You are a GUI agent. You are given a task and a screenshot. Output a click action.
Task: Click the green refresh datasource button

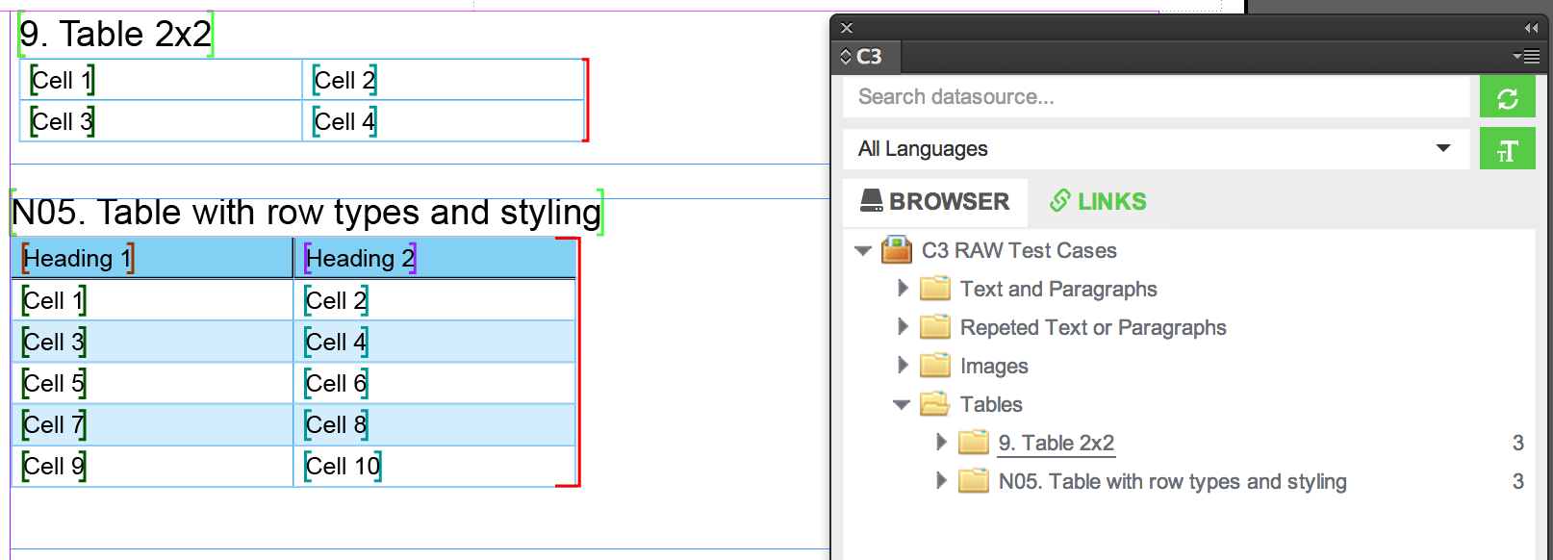pos(1507,97)
